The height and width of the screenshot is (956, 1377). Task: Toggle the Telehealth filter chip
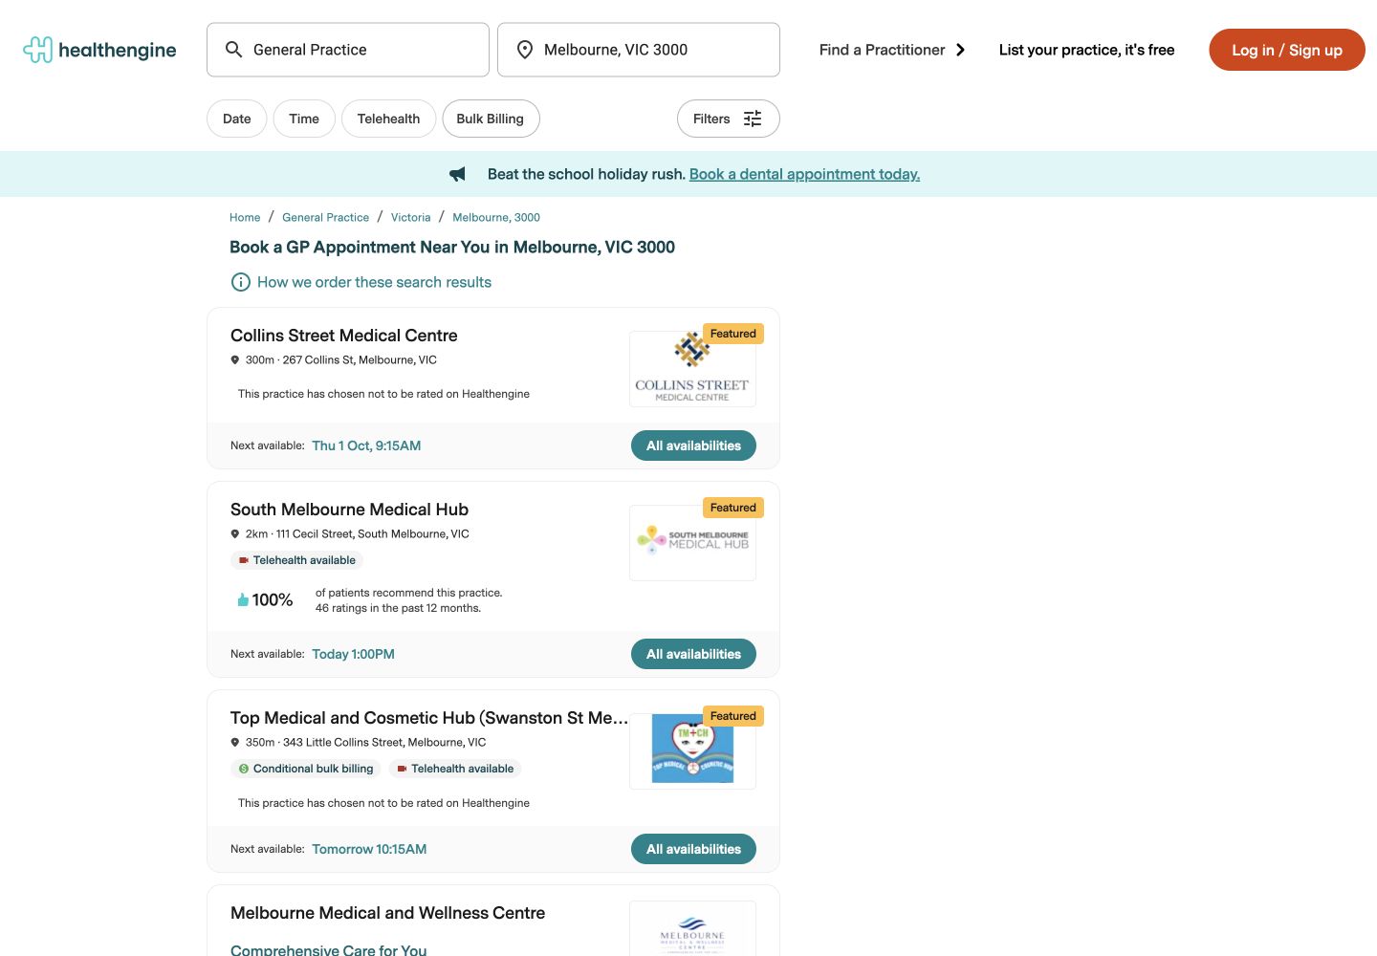tap(388, 119)
